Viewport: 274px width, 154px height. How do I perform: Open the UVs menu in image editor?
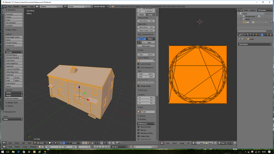pyautogui.click(x=188, y=143)
